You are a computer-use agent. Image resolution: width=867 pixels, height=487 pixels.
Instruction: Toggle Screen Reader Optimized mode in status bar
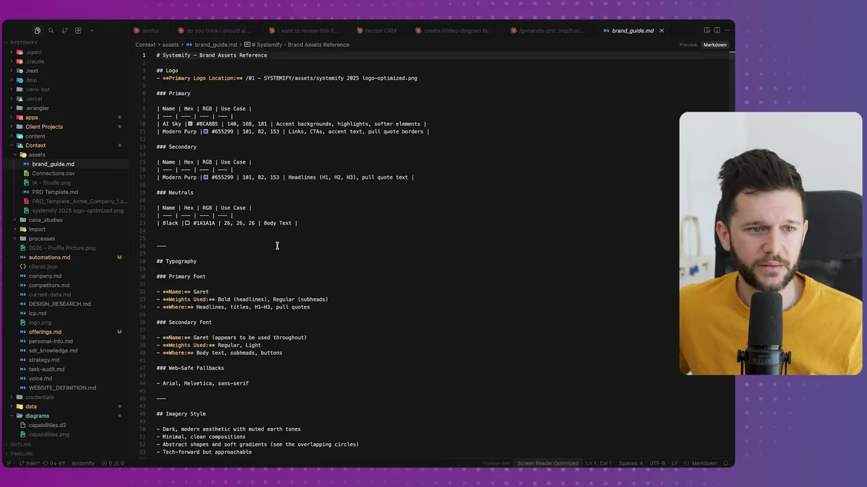[548, 462]
